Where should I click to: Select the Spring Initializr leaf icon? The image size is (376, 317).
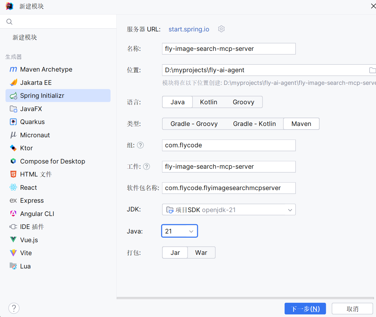[13, 96]
